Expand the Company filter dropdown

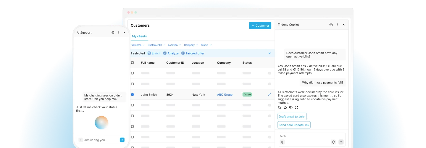(x=191, y=45)
